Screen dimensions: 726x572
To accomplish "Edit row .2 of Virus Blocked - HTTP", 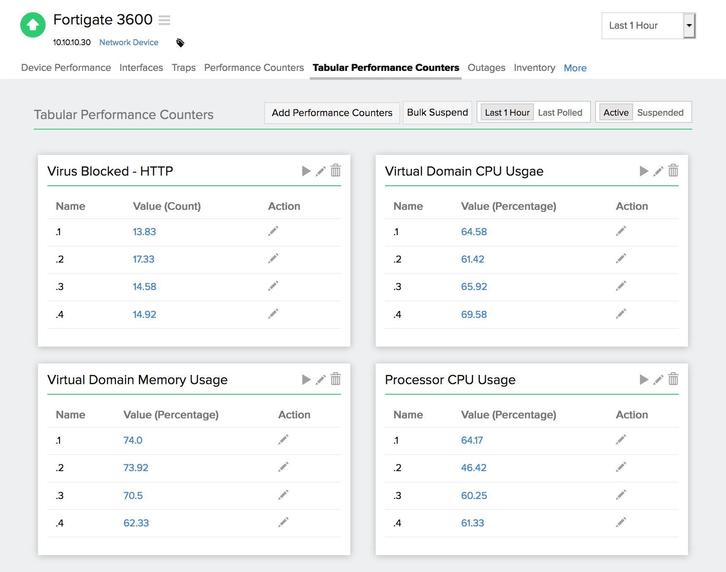I will coord(273,259).
